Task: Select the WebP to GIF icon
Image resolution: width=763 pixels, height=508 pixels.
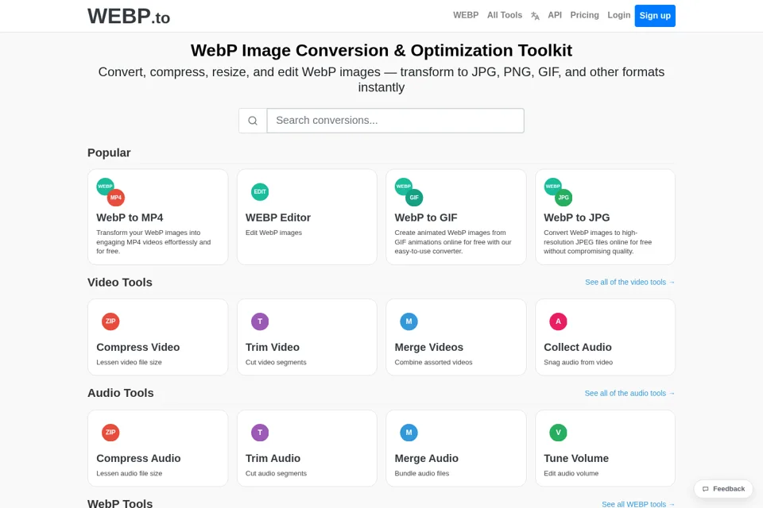Action: (x=409, y=192)
